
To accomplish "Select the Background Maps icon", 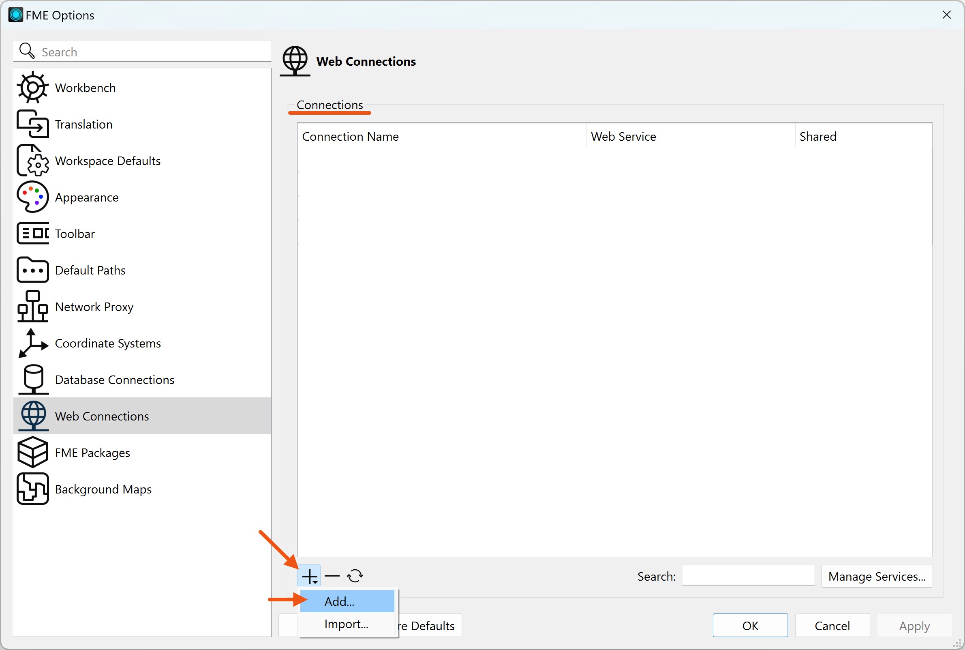I will coord(32,489).
